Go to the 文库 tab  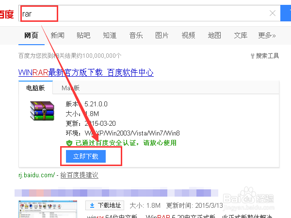(x=241, y=35)
